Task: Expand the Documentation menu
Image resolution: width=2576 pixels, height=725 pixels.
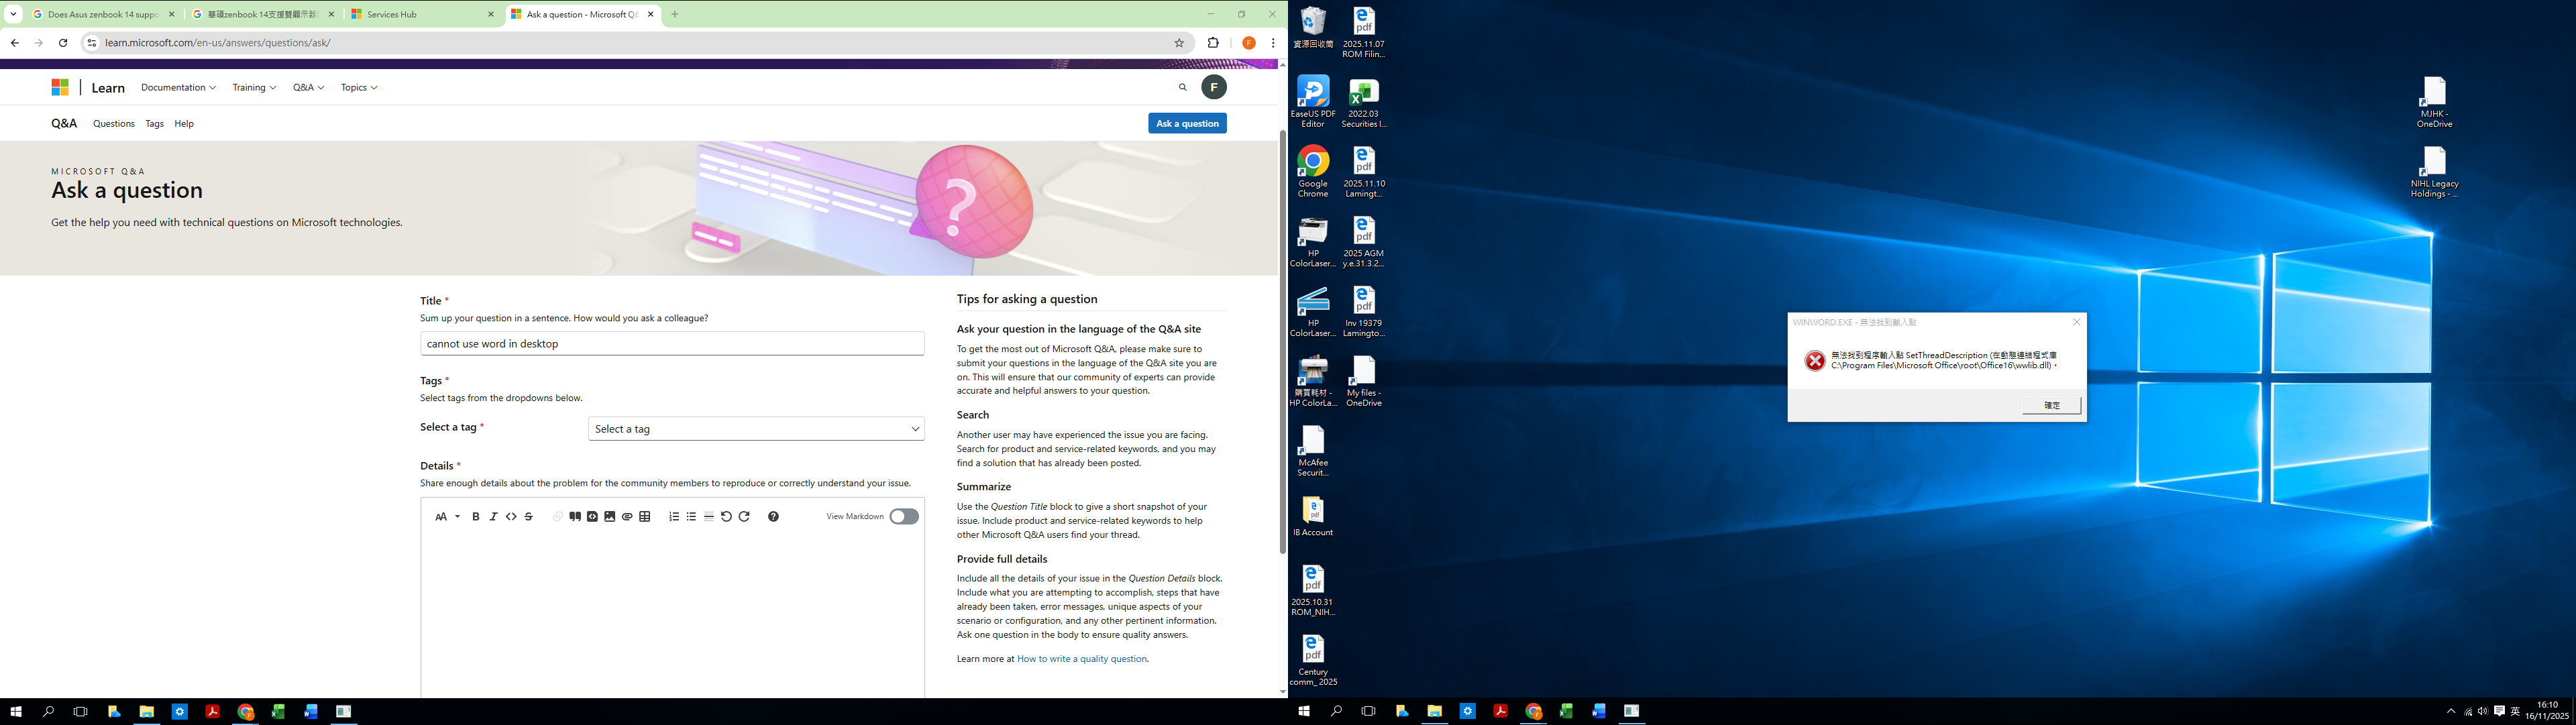Action: [178, 88]
